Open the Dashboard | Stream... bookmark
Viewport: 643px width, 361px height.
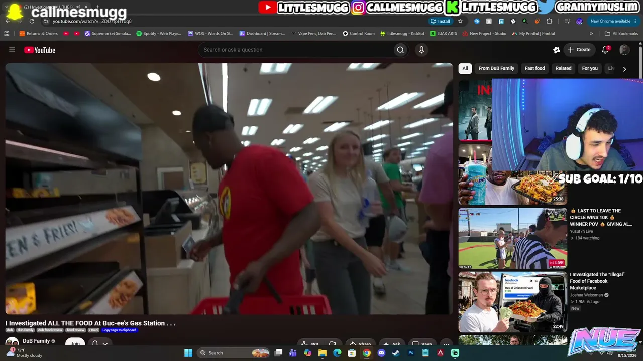coord(262,34)
